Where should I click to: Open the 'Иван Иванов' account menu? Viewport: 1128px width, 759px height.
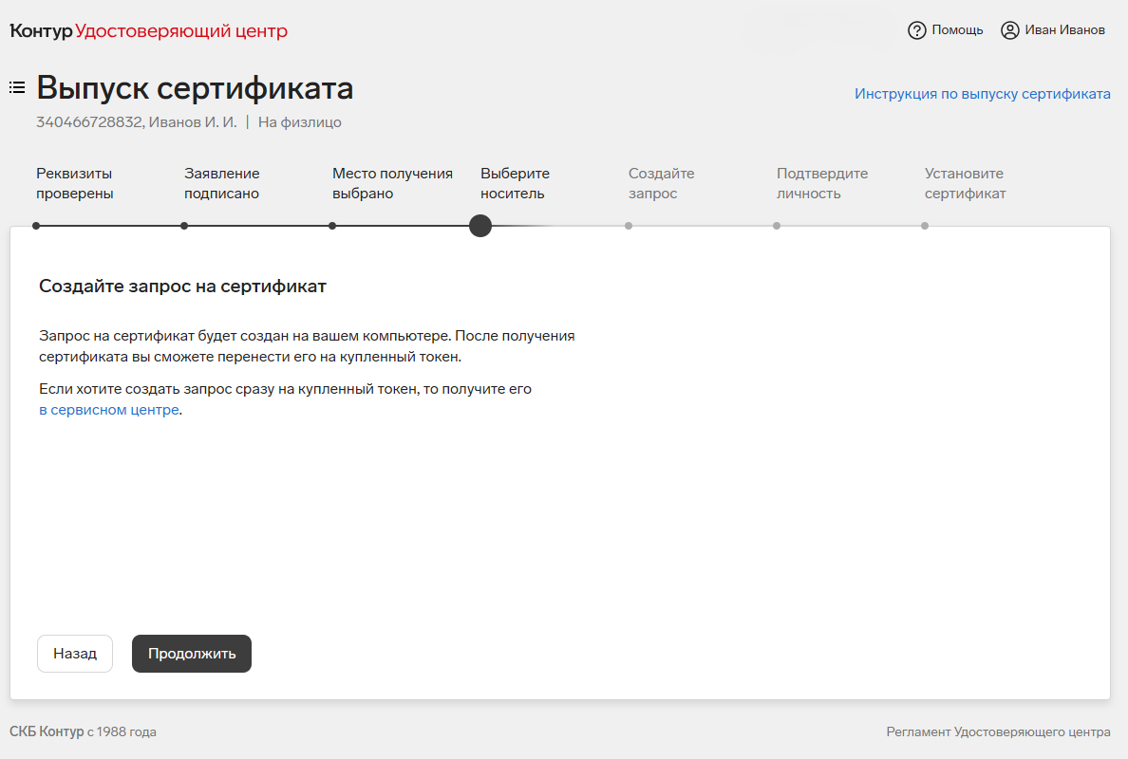pos(1064,30)
